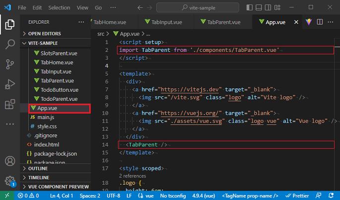The height and width of the screenshot is (200, 340).
Task: Click the 2 references code lens
Action: click(132, 176)
